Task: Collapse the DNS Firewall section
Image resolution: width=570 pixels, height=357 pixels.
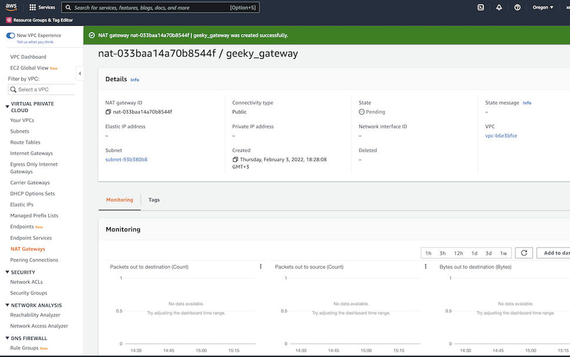Action: point(7,338)
